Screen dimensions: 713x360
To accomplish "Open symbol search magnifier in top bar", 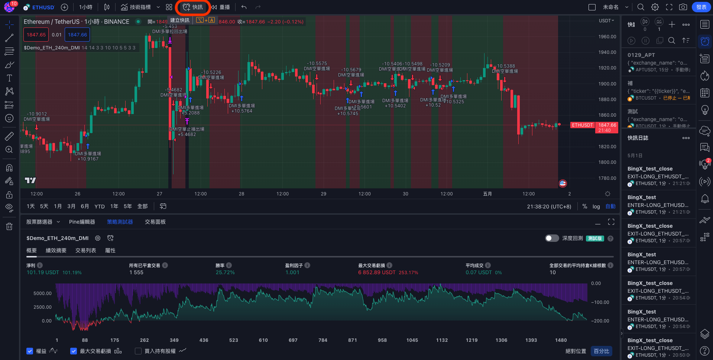I will point(641,7).
